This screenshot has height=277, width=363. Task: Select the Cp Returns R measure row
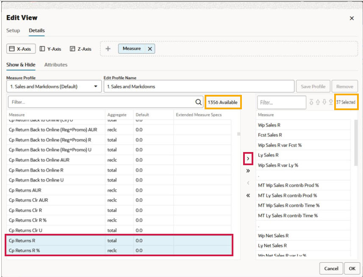coord(26,240)
